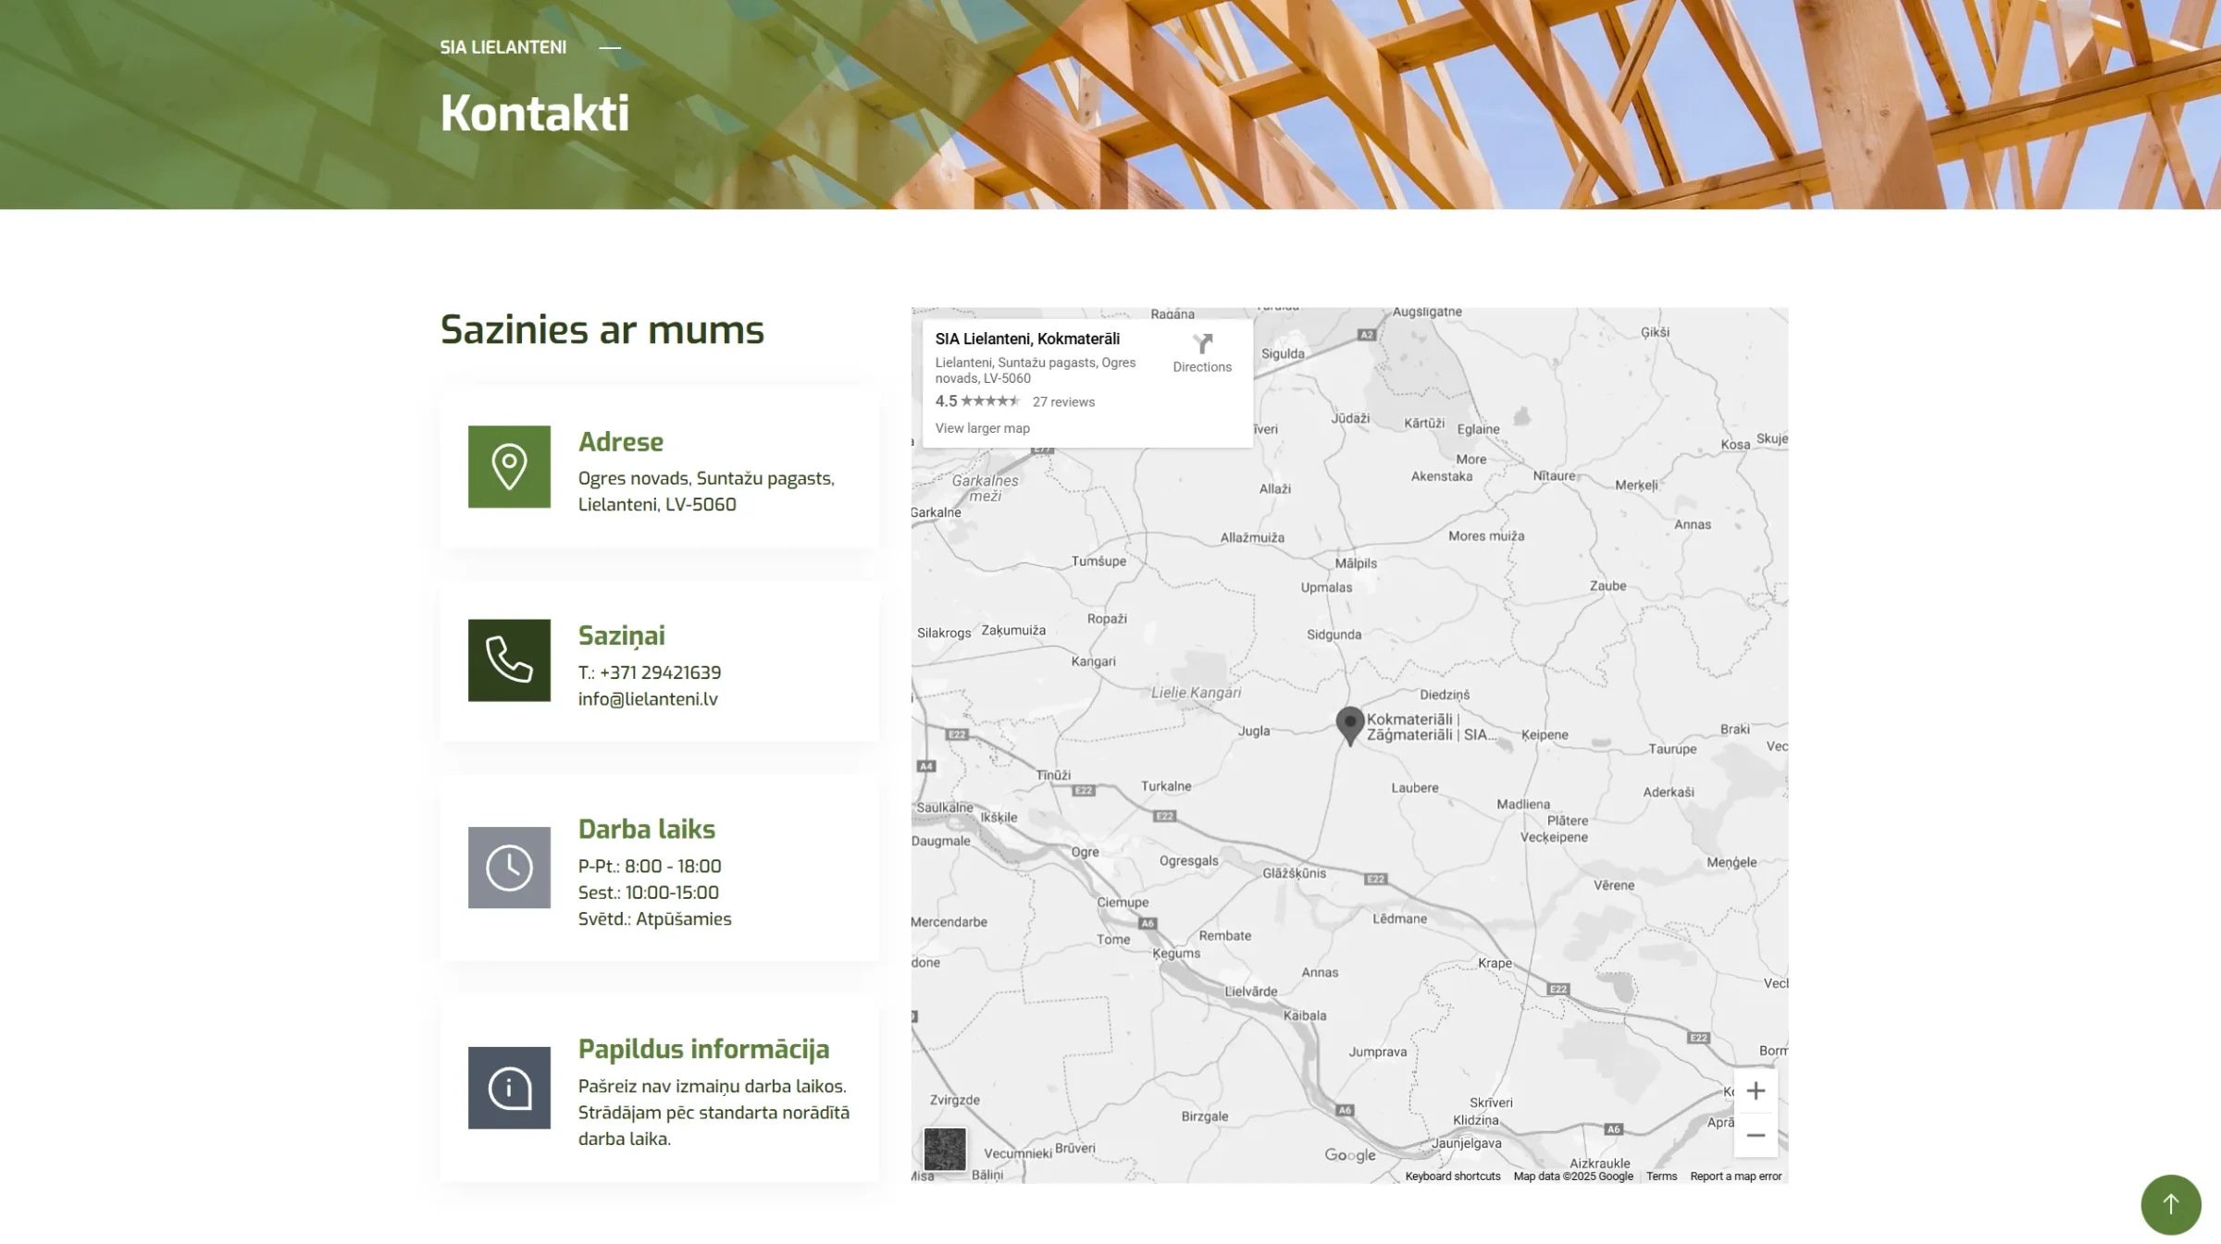The width and height of the screenshot is (2221, 1244).
Task: Click Lielvārde label on map
Action: [1251, 992]
